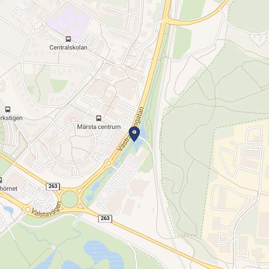Click the purple school grounds area
The image size is (269, 269).
(x=68, y=22)
